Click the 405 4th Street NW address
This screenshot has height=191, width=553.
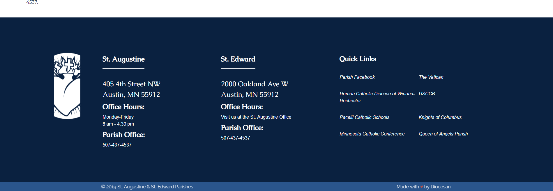tap(131, 84)
